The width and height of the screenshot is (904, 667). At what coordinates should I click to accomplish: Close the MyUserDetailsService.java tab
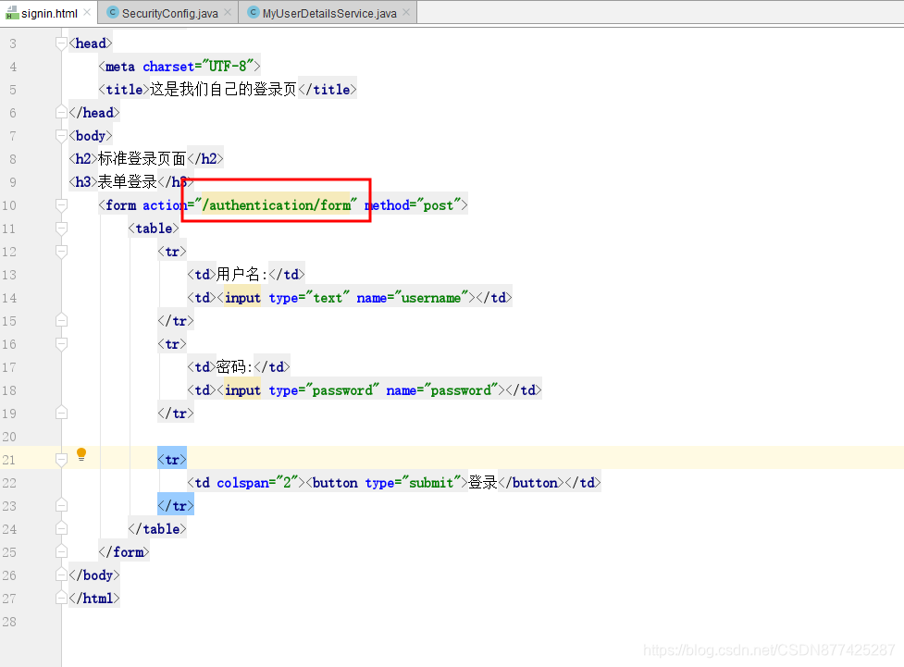[x=406, y=12]
